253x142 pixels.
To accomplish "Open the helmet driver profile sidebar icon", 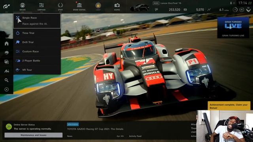I will (6, 52).
